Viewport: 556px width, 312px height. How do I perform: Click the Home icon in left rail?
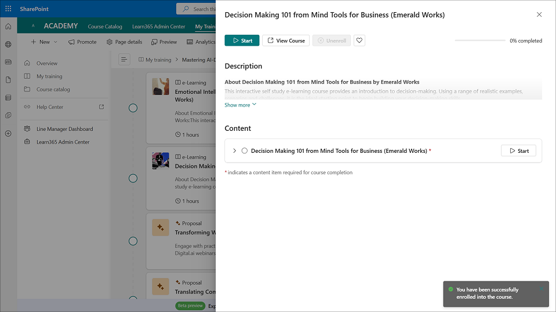click(8, 27)
